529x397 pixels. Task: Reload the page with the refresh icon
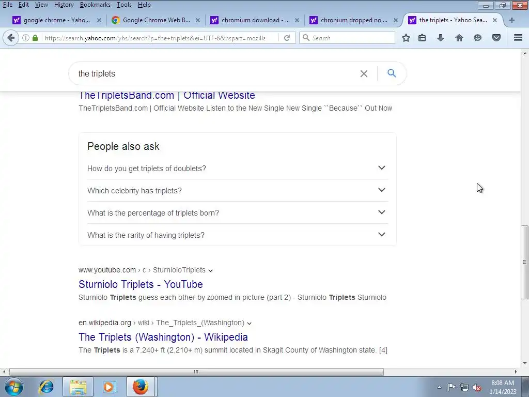287,38
